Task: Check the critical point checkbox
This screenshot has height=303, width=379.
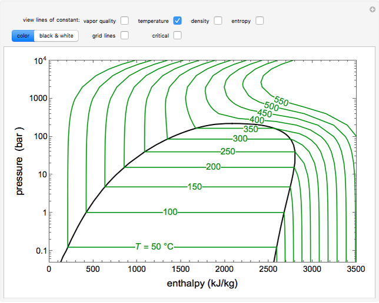Action: click(x=177, y=35)
